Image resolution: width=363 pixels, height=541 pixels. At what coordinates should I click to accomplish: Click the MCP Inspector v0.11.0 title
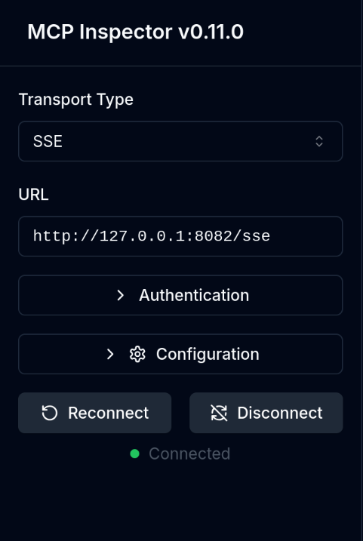tap(136, 32)
